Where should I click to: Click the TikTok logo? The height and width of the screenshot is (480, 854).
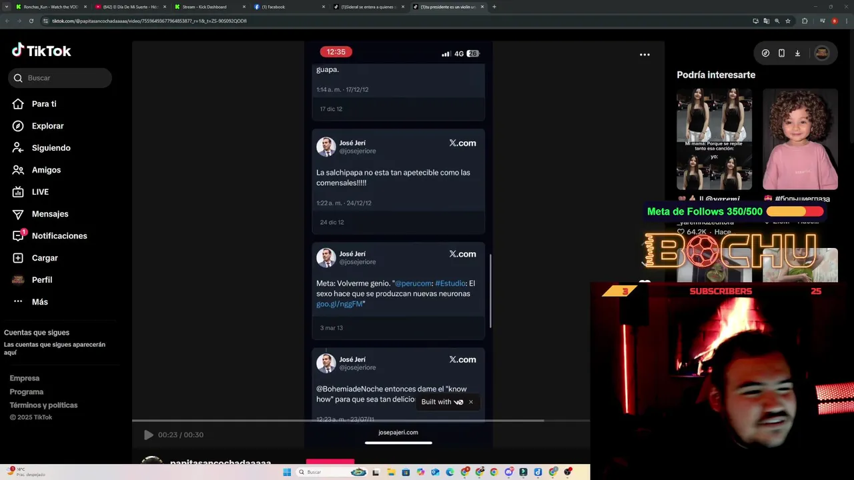pos(41,51)
